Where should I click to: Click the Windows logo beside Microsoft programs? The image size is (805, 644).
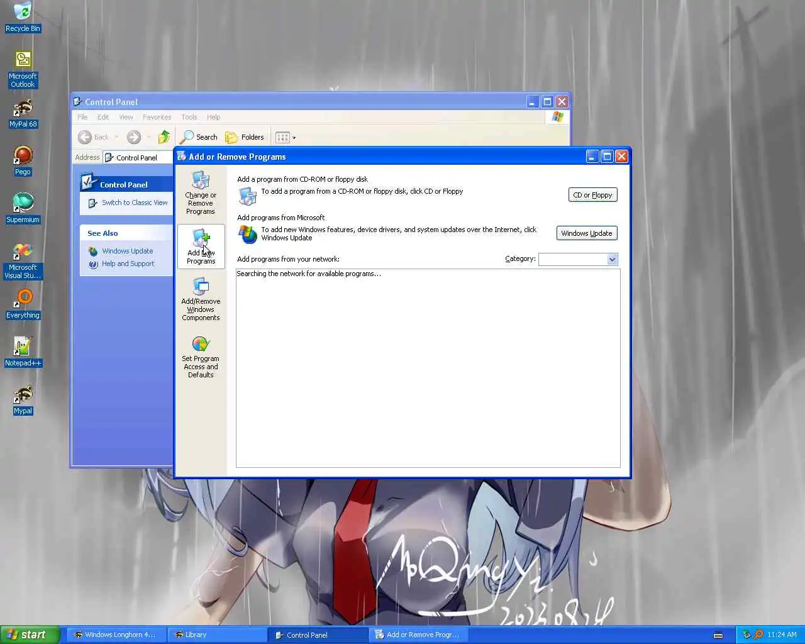coord(248,234)
